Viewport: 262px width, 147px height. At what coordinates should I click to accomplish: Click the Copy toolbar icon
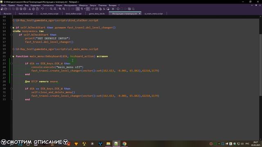(x=34, y=9)
